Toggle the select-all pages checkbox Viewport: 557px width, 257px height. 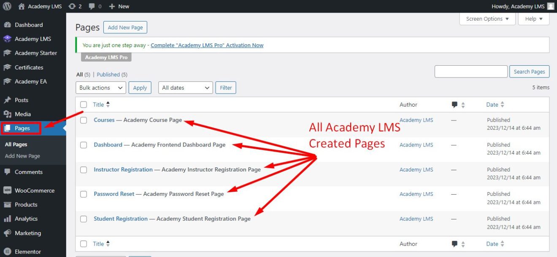coord(83,104)
